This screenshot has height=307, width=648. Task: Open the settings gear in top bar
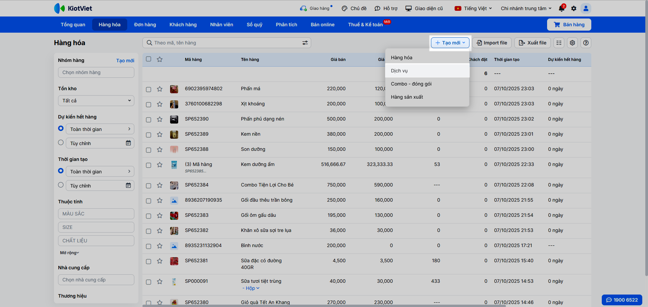[574, 8]
